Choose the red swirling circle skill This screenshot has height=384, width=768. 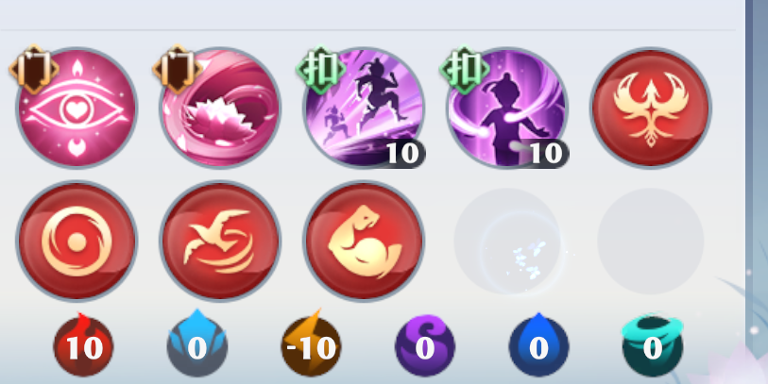pyautogui.click(x=77, y=242)
